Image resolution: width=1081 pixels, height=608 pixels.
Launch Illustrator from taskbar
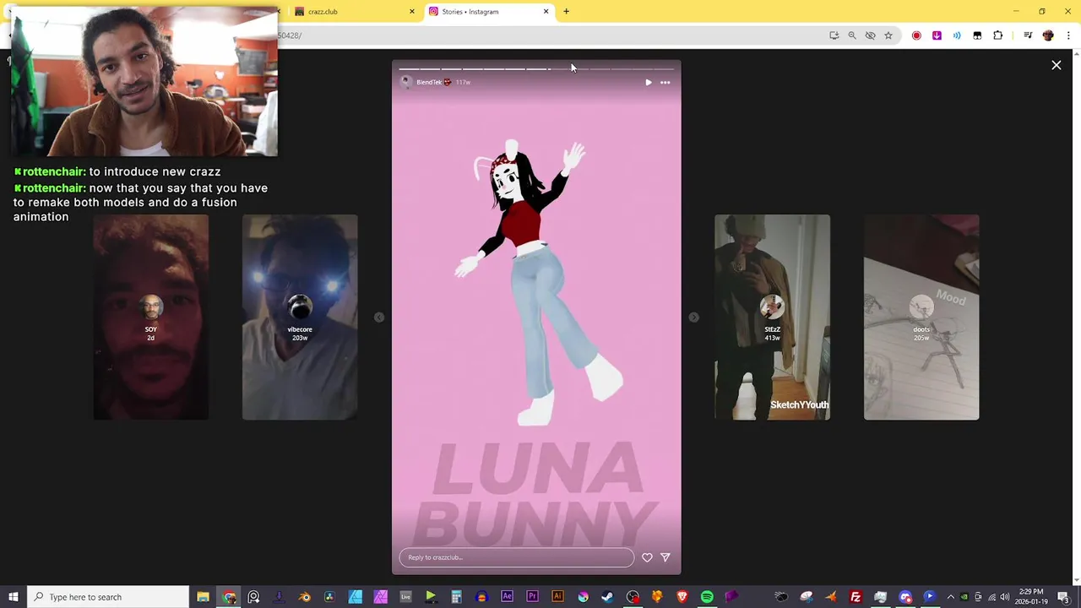(x=557, y=597)
